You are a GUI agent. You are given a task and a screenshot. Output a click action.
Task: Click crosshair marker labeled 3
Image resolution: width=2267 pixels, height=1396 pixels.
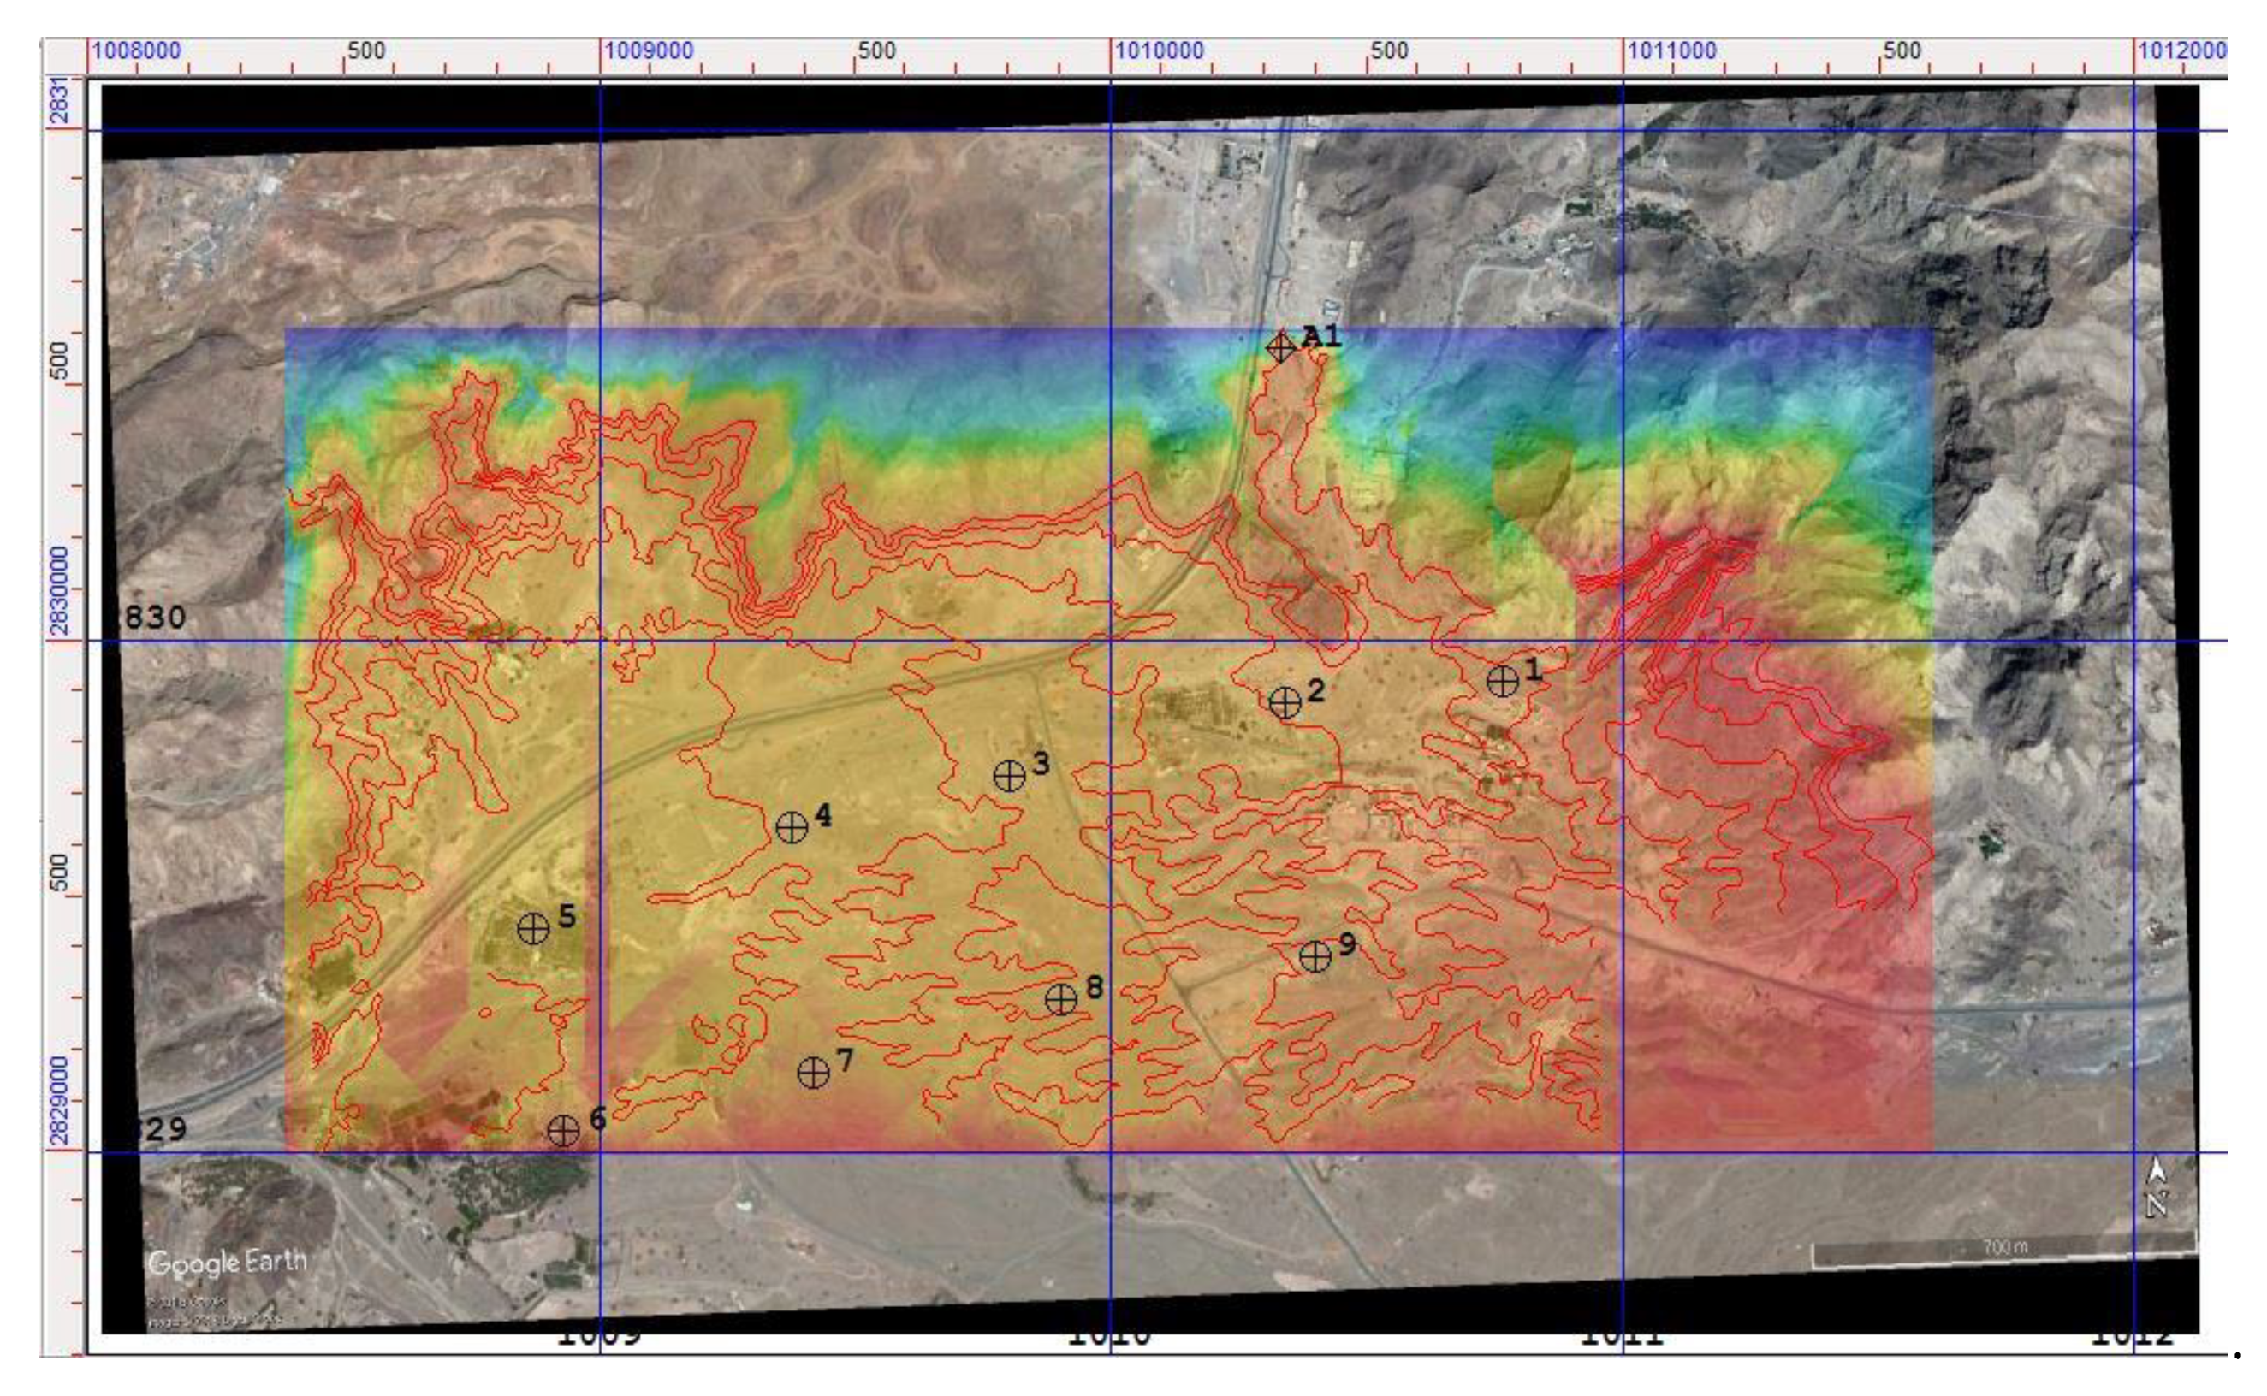(x=1009, y=776)
